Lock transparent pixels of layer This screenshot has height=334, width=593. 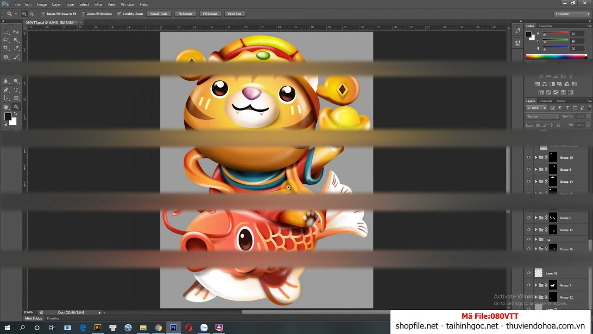coord(538,125)
